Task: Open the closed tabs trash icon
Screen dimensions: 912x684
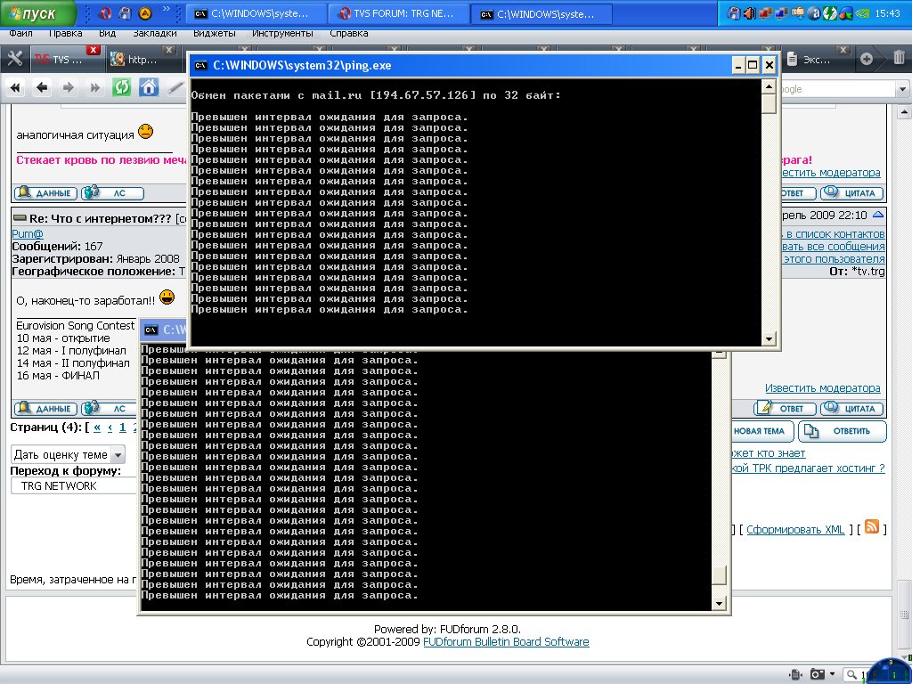Action: [x=899, y=60]
